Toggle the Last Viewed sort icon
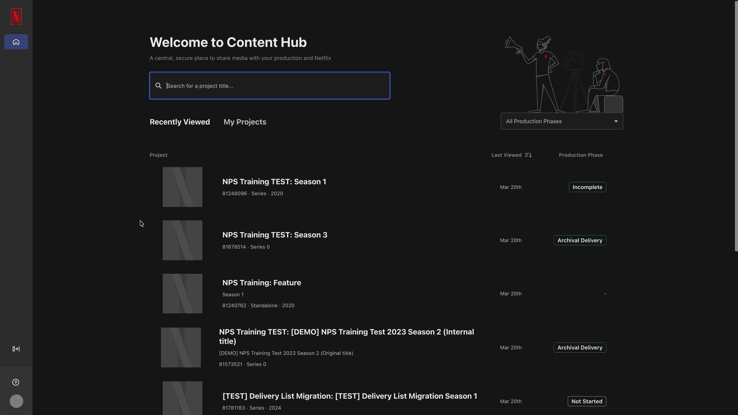Screen dimensions: 738x415 (x=528, y=155)
